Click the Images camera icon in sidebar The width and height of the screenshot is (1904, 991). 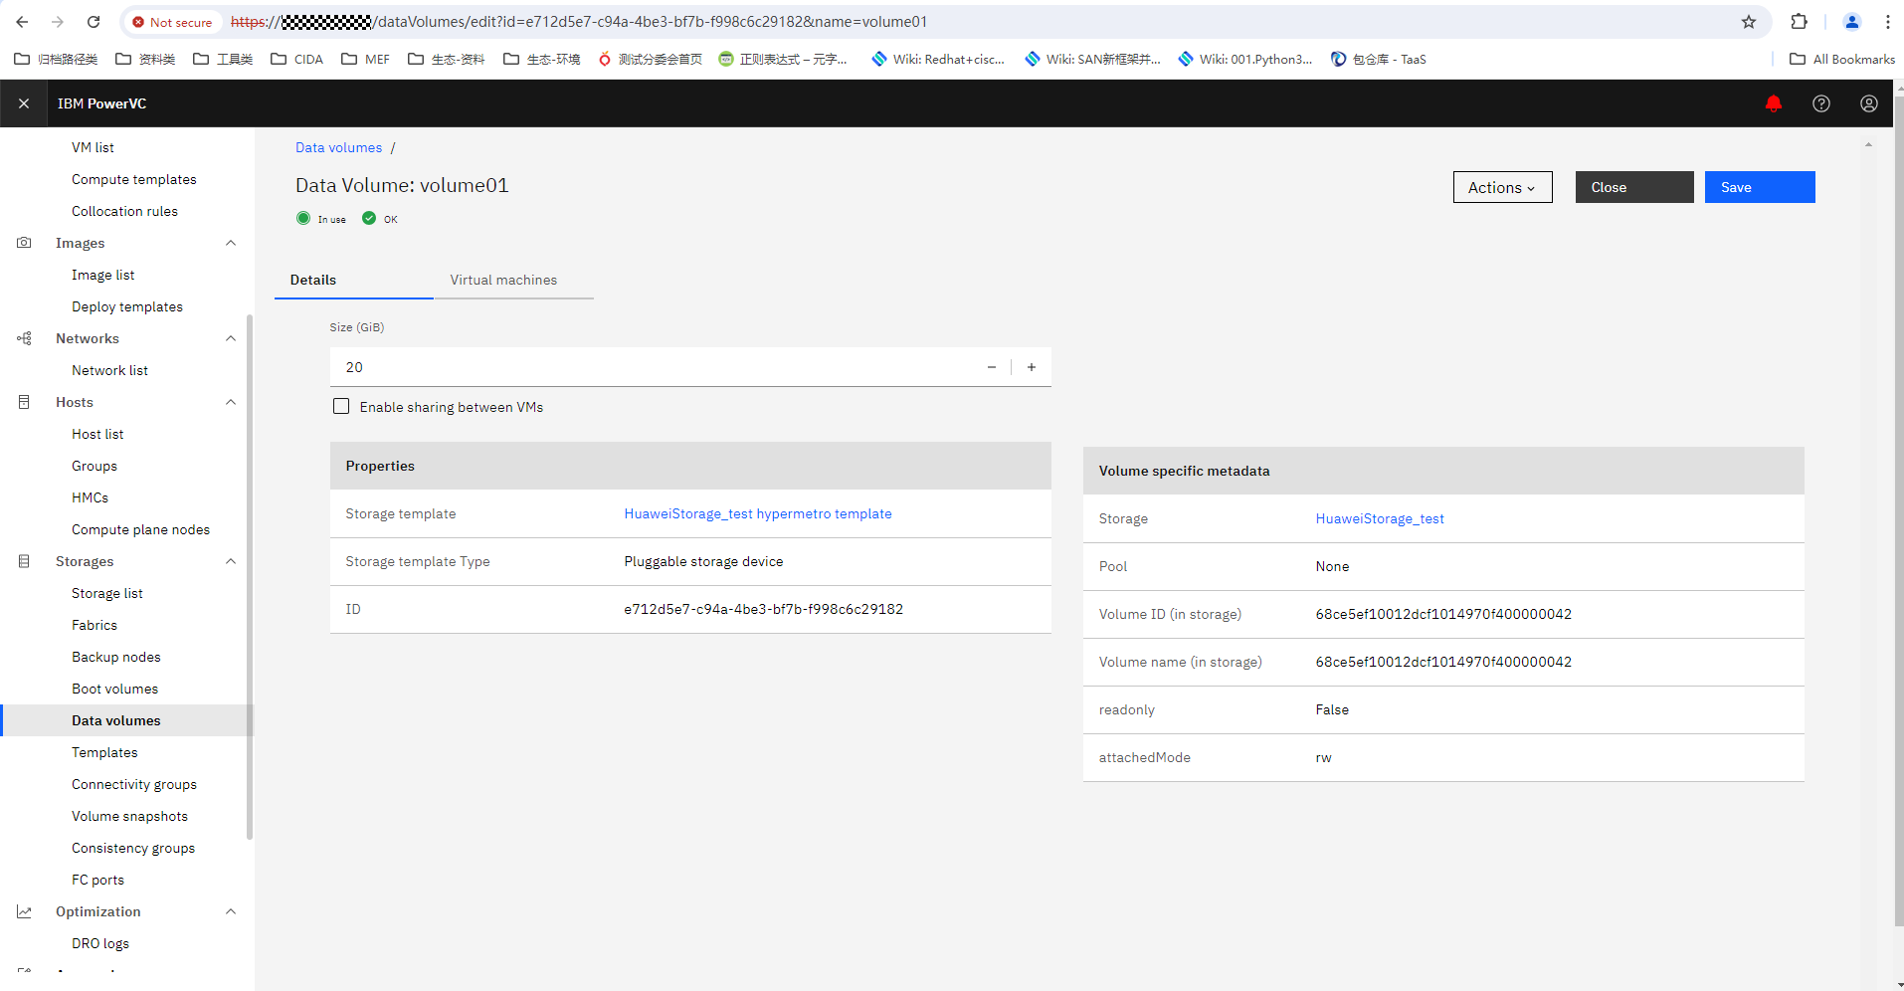coord(24,243)
